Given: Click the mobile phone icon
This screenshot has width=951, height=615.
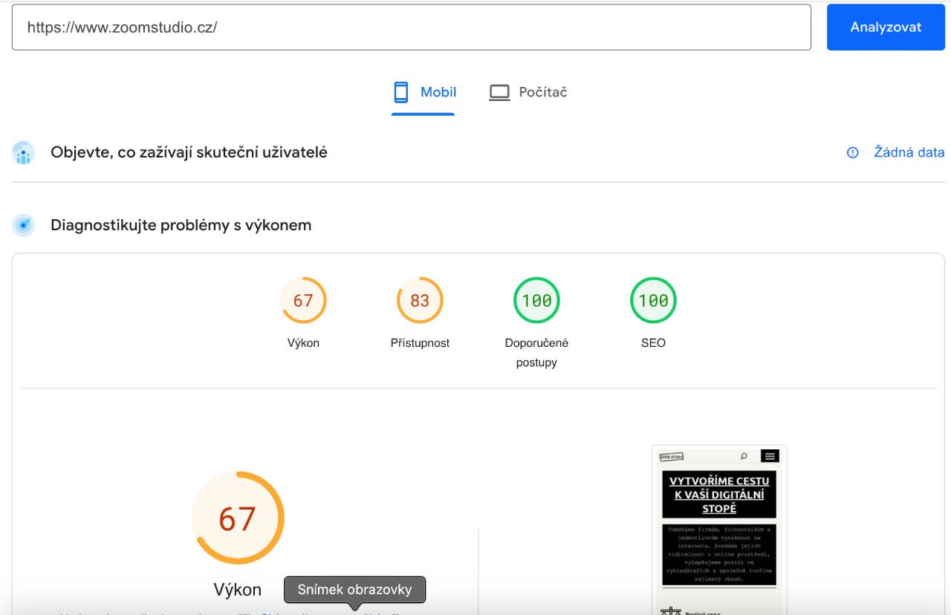Looking at the screenshot, I should click(x=401, y=93).
